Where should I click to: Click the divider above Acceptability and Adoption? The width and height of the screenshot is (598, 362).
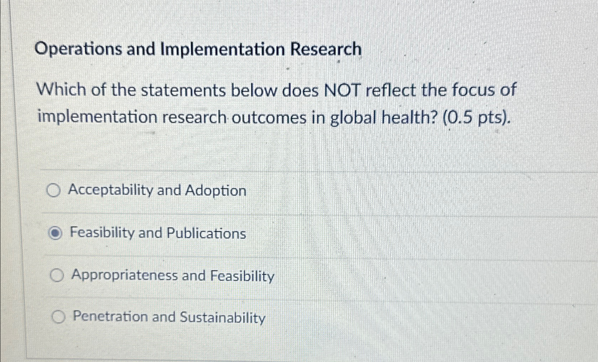[x=284, y=170]
